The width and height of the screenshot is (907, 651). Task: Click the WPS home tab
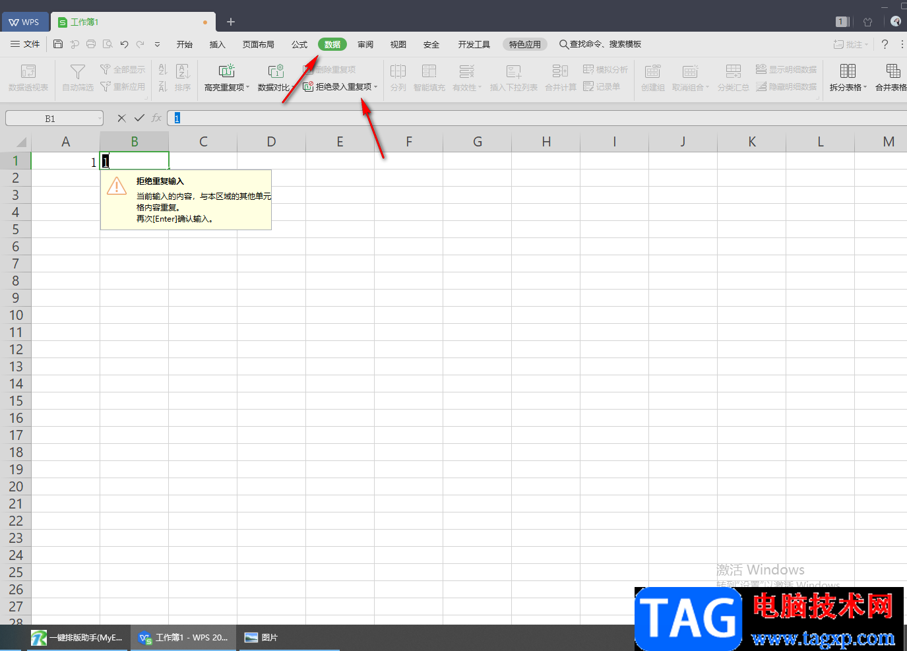(x=25, y=22)
